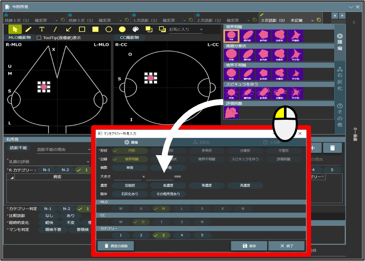Select the filled yellow ellipse tool
365x261 pixels.
click(122, 30)
